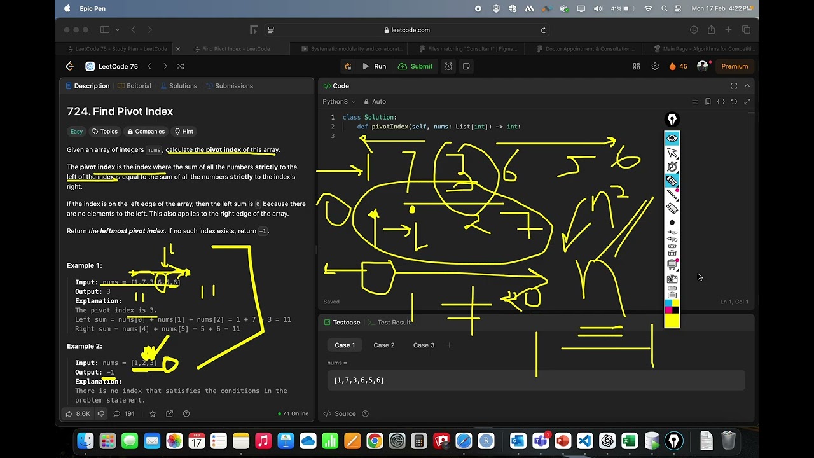This screenshot has height=458, width=814.
Task: Open the user profile avatar
Action: (x=702, y=66)
